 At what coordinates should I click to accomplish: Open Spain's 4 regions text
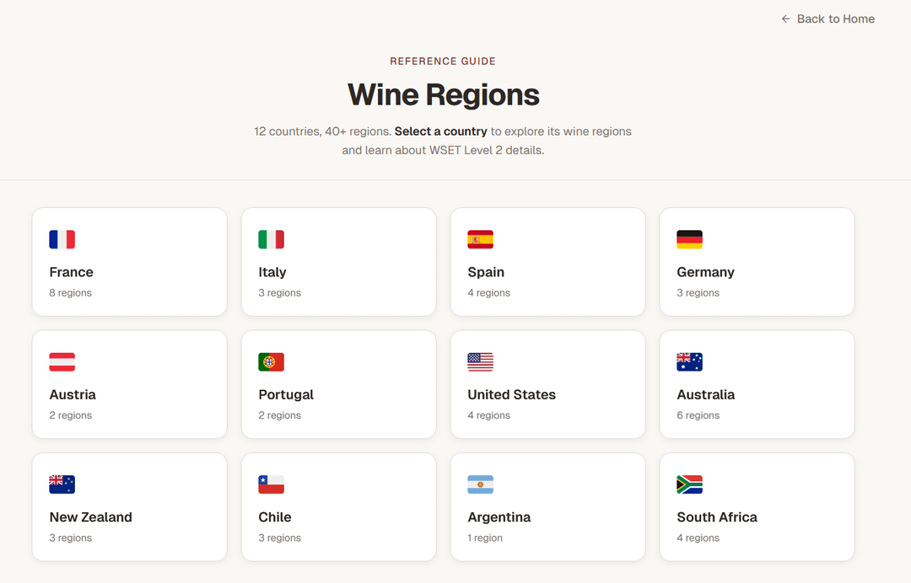(488, 293)
